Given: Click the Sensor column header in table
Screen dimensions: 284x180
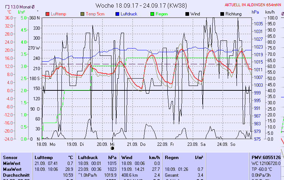Looking at the screenshot, I should (x=10, y=157).
